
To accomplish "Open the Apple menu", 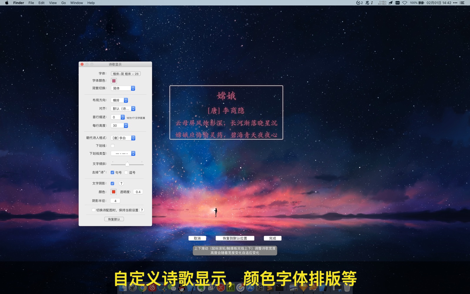I will point(7,3).
